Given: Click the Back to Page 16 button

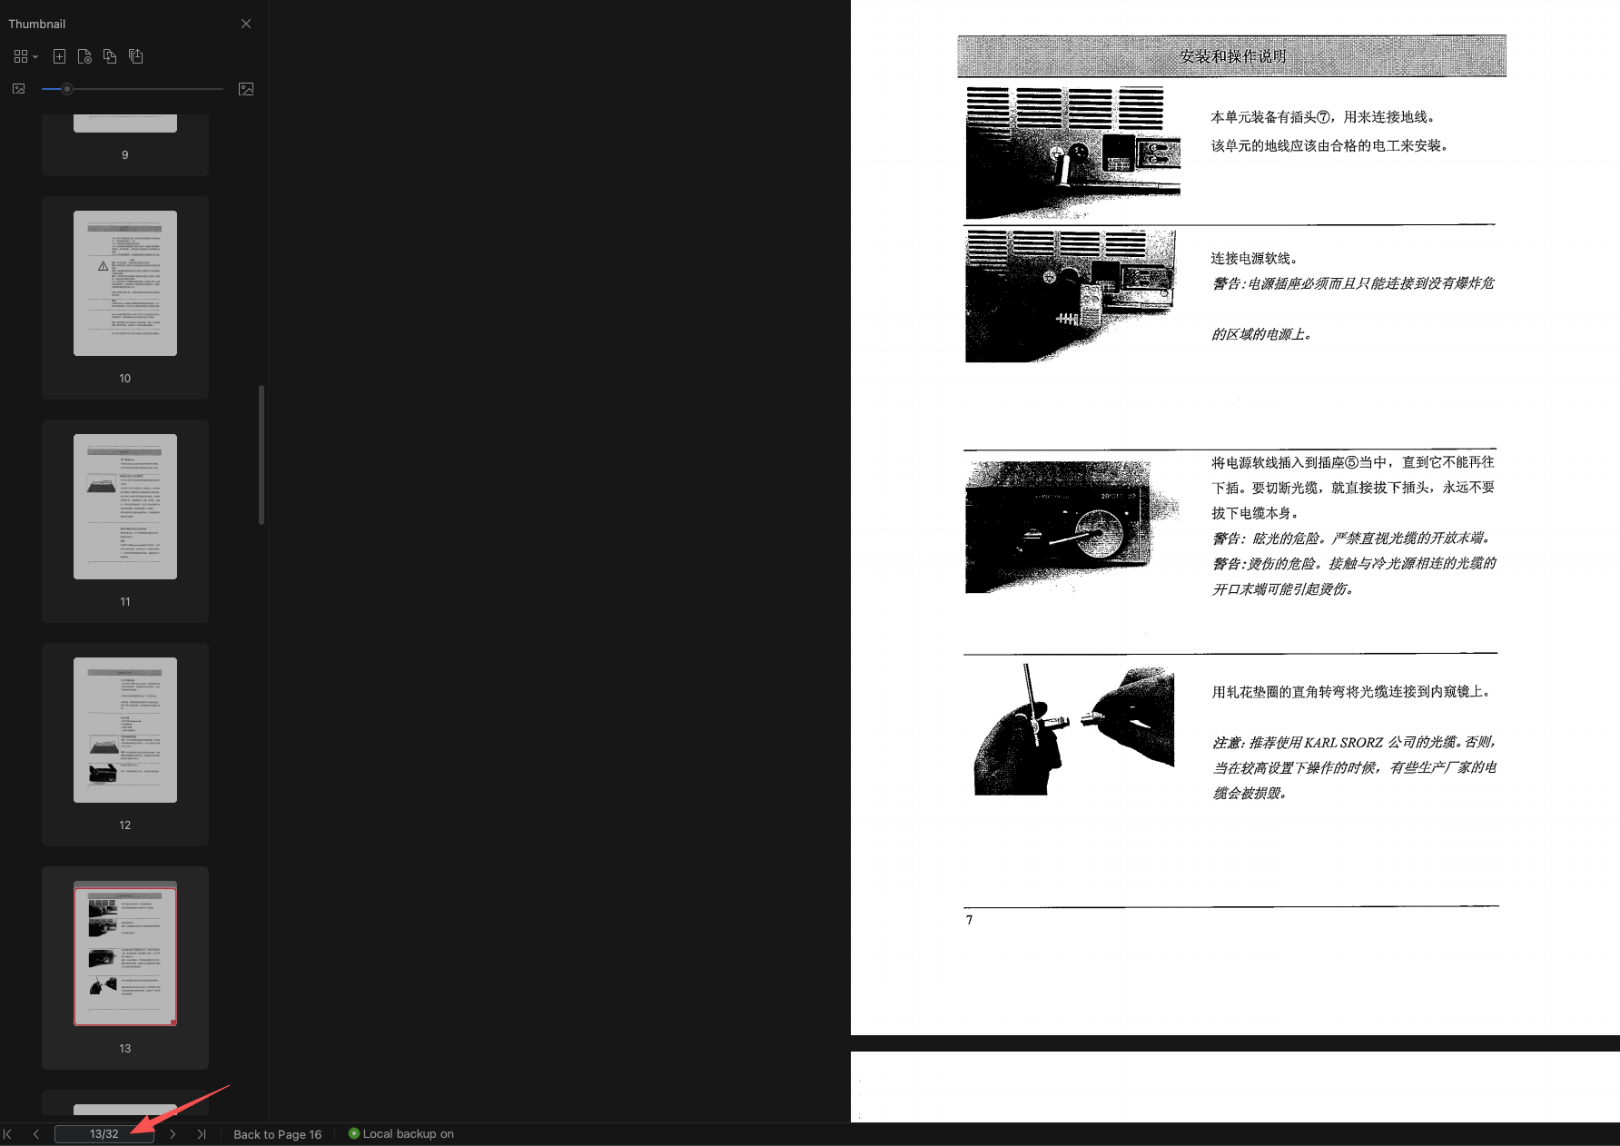Looking at the screenshot, I should (277, 1133).
